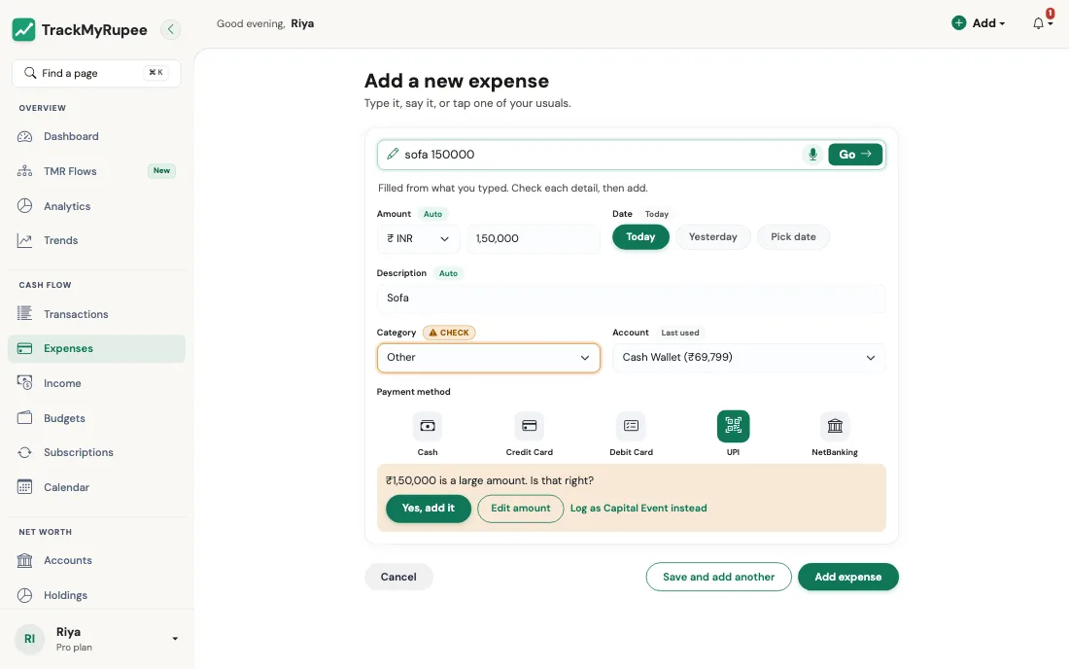
Task: Click the Dashboard gauge icon
Action: 24,136
